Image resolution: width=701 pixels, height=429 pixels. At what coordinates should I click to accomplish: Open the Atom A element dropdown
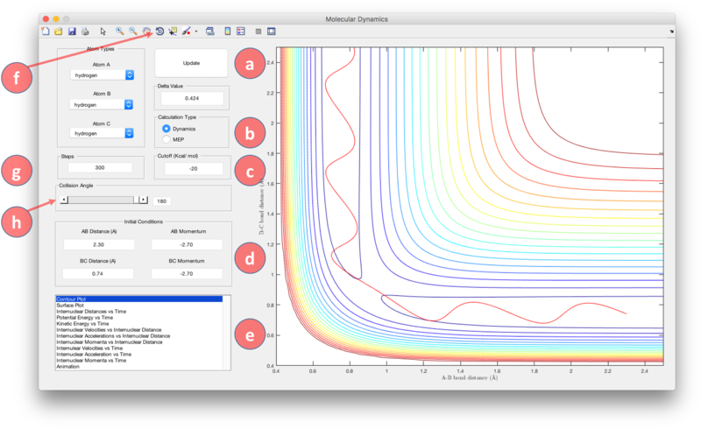(x=101, y=75)
